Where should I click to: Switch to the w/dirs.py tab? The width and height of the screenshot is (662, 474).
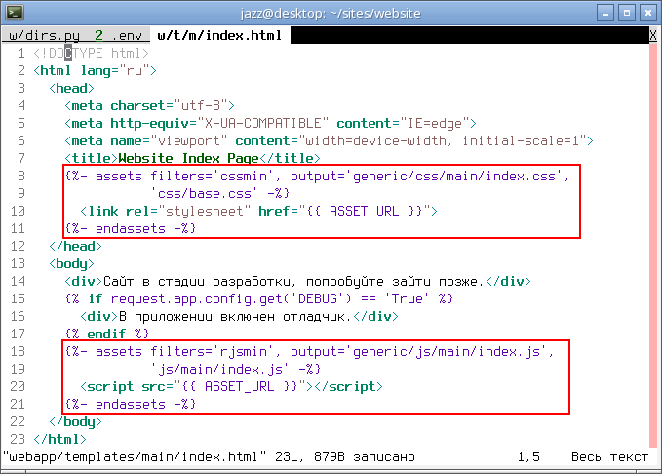[x=44, y=35]
